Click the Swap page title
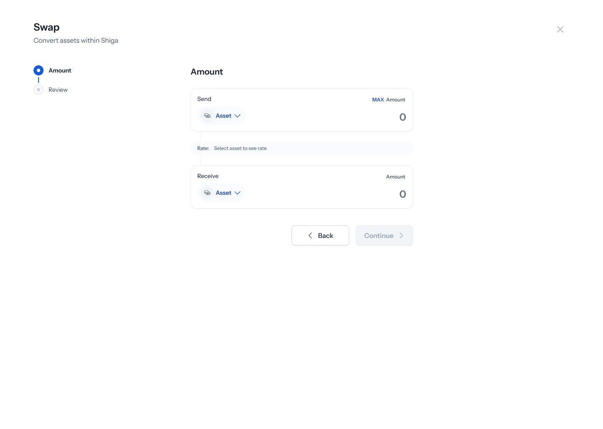 pyautogui.click(x=46, y=27)
